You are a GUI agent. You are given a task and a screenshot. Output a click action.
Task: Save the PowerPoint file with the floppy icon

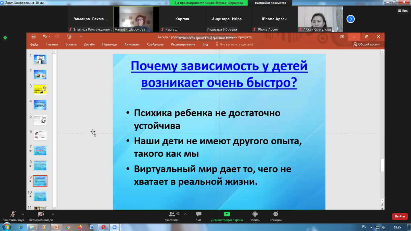click(33, 36)
